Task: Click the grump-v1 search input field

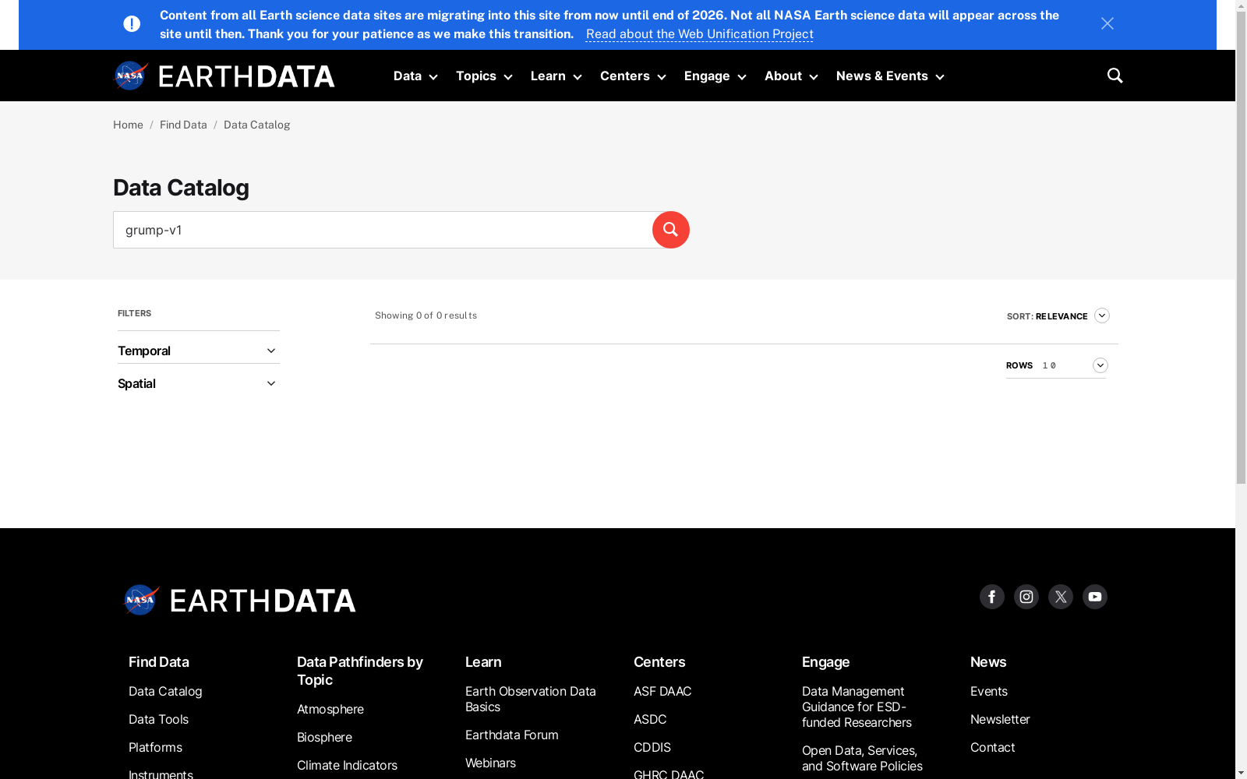Action: tap(383, 230)
